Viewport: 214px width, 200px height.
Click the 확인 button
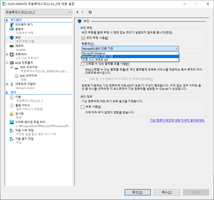(x=137, y=192)
